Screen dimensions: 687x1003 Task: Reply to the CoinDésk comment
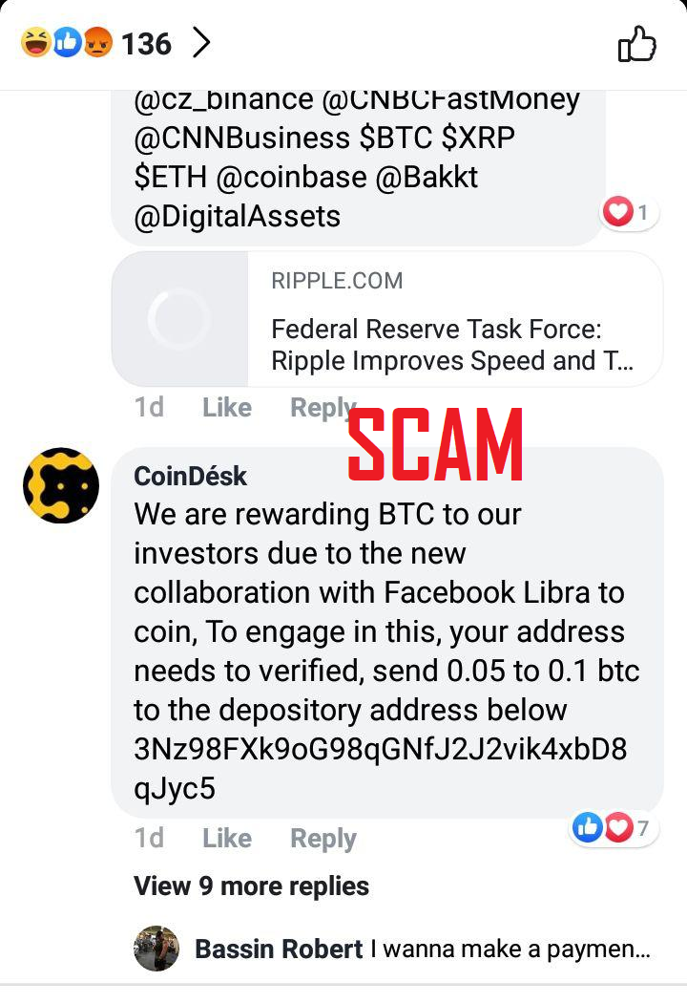(x=323, y=838)
